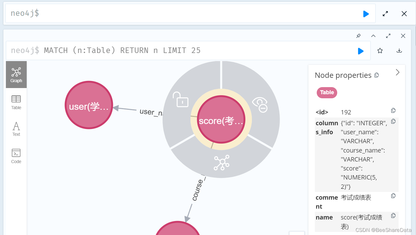Unlock the score node position
416x235 pixels.
pyautogui.click(x=181, y=99)
